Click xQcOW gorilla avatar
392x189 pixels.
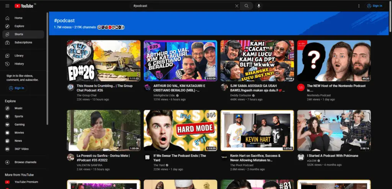pos(301,157)
